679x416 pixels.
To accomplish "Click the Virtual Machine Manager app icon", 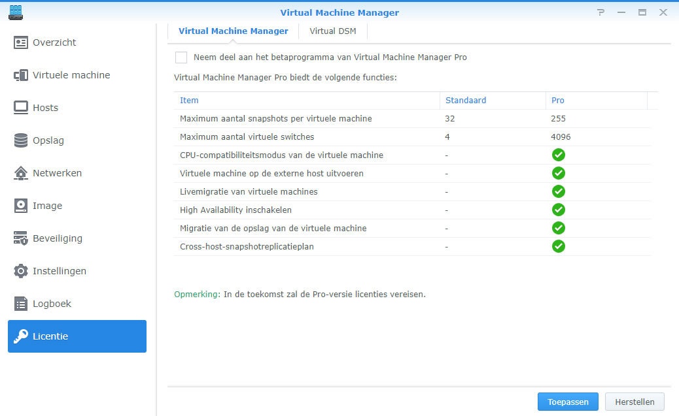I will [16, 12].
